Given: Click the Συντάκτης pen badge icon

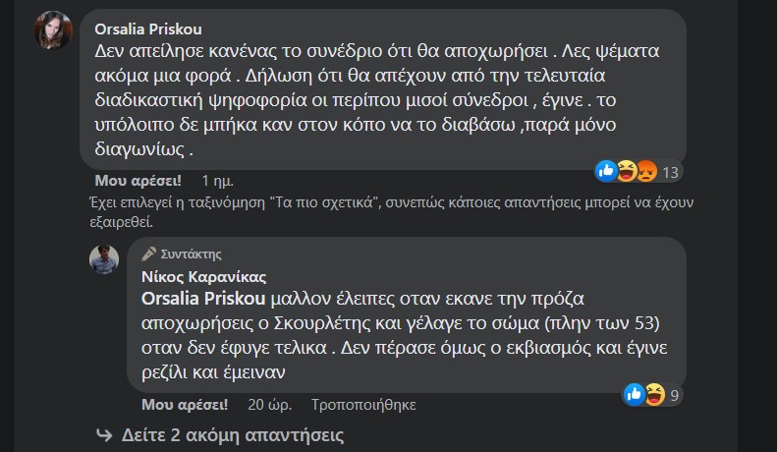Looking at the screenshot, I should click(148, 254).
